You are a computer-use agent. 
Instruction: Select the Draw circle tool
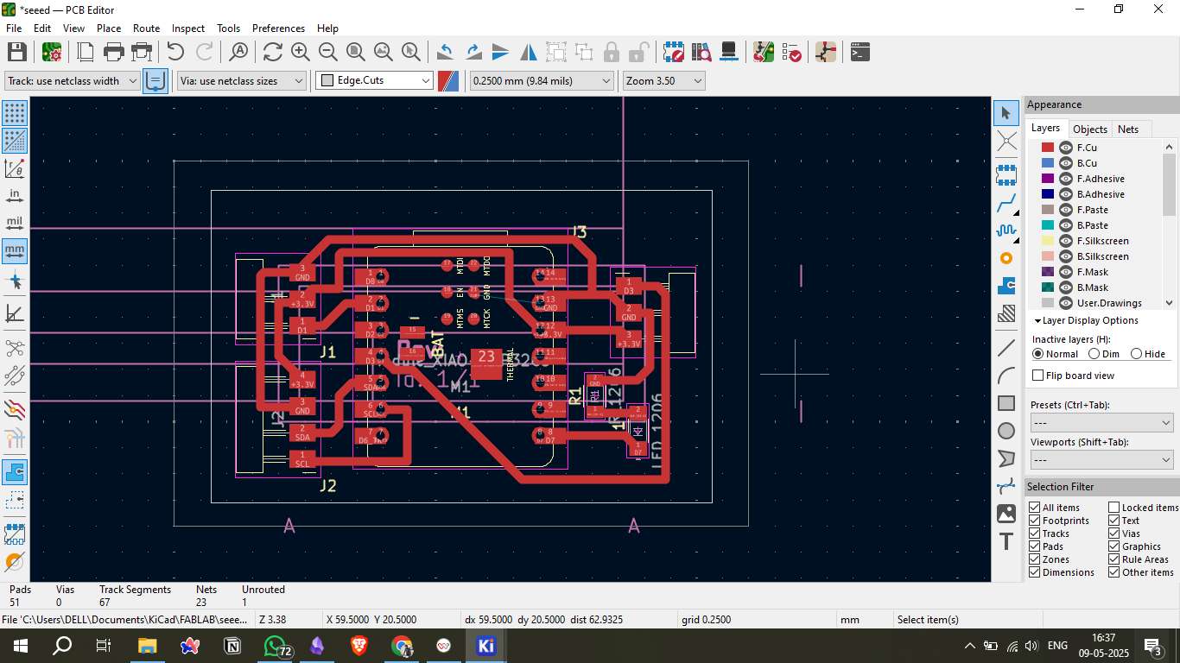(1006, 431)
